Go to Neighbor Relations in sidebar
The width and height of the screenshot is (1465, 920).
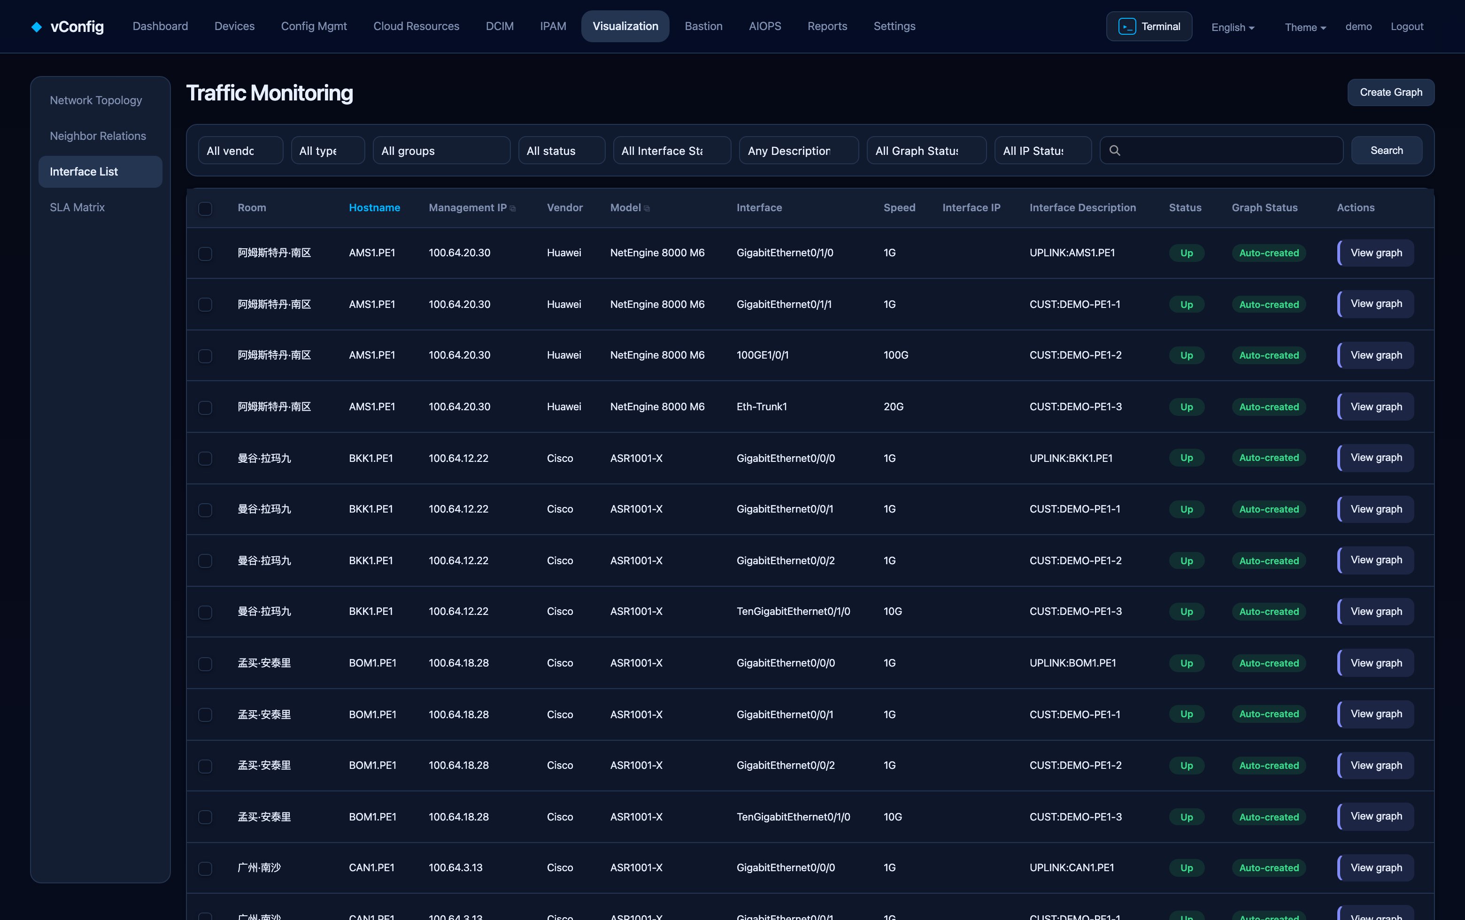pyautogui.click(x=100, y=136)
